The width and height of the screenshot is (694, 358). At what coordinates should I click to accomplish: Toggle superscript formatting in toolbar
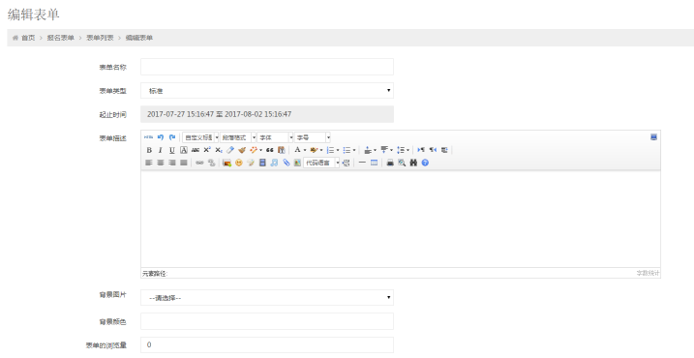click(x=207, y=150)
